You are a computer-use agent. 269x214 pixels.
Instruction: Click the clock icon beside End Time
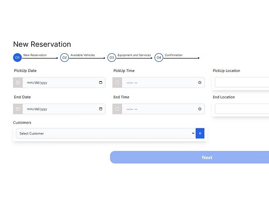click(117, 109)
